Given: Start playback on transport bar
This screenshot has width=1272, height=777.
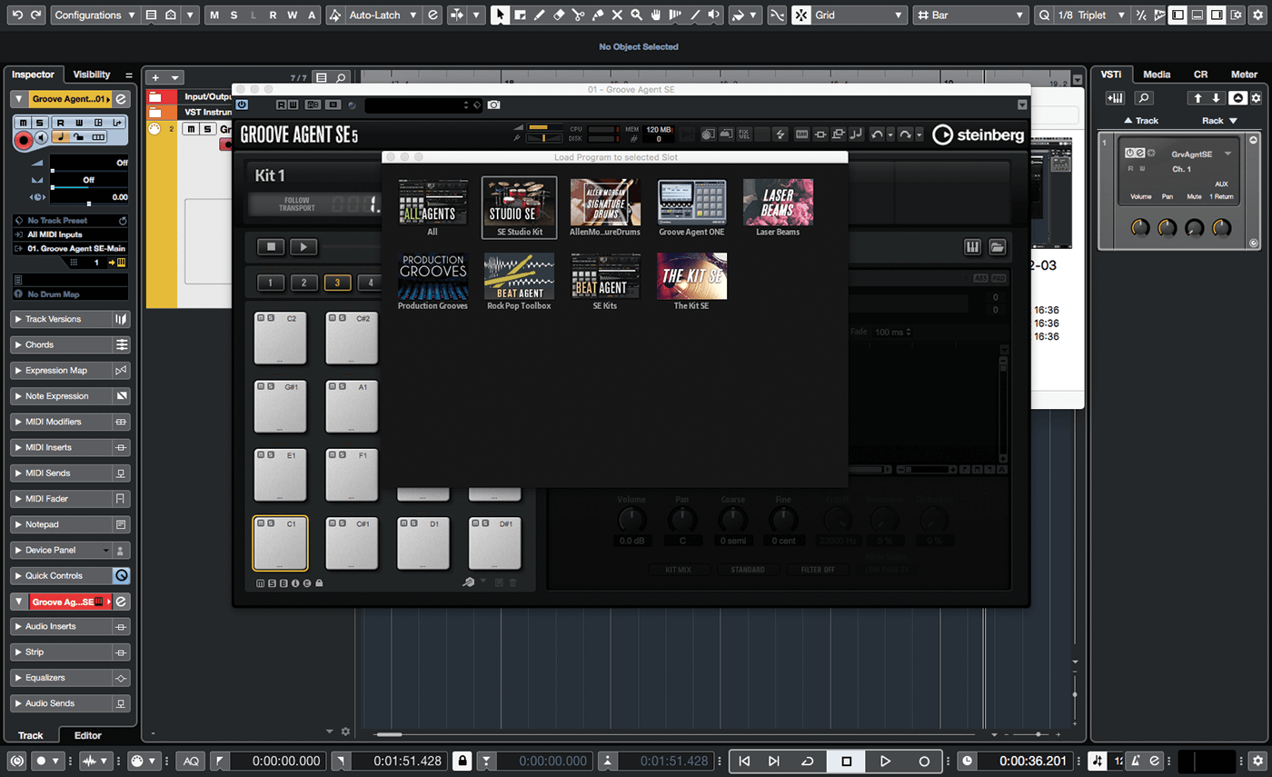Looking at the screenshot, I should click(x=885, y=761).
